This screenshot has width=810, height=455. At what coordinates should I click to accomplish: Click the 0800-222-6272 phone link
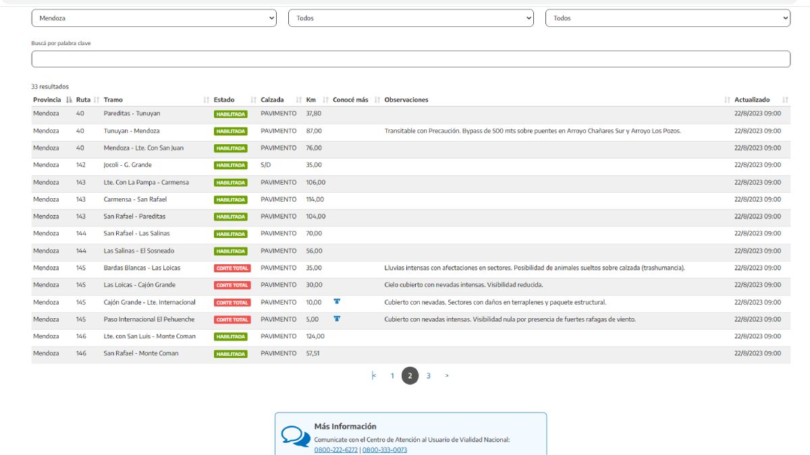(x=335, y=450)
